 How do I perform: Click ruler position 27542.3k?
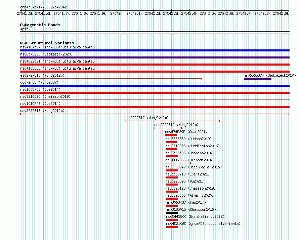point(171,13)
